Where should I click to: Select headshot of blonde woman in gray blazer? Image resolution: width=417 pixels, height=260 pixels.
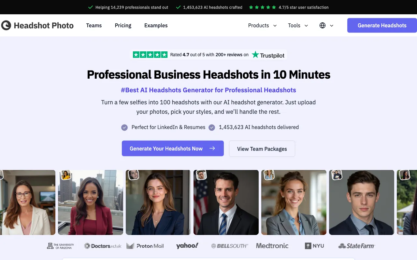(x=294, y=202)
